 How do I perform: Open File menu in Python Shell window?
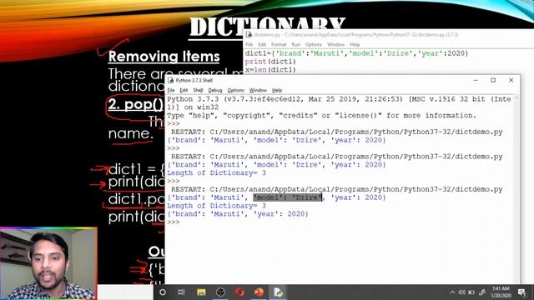[x=171, y=90]
